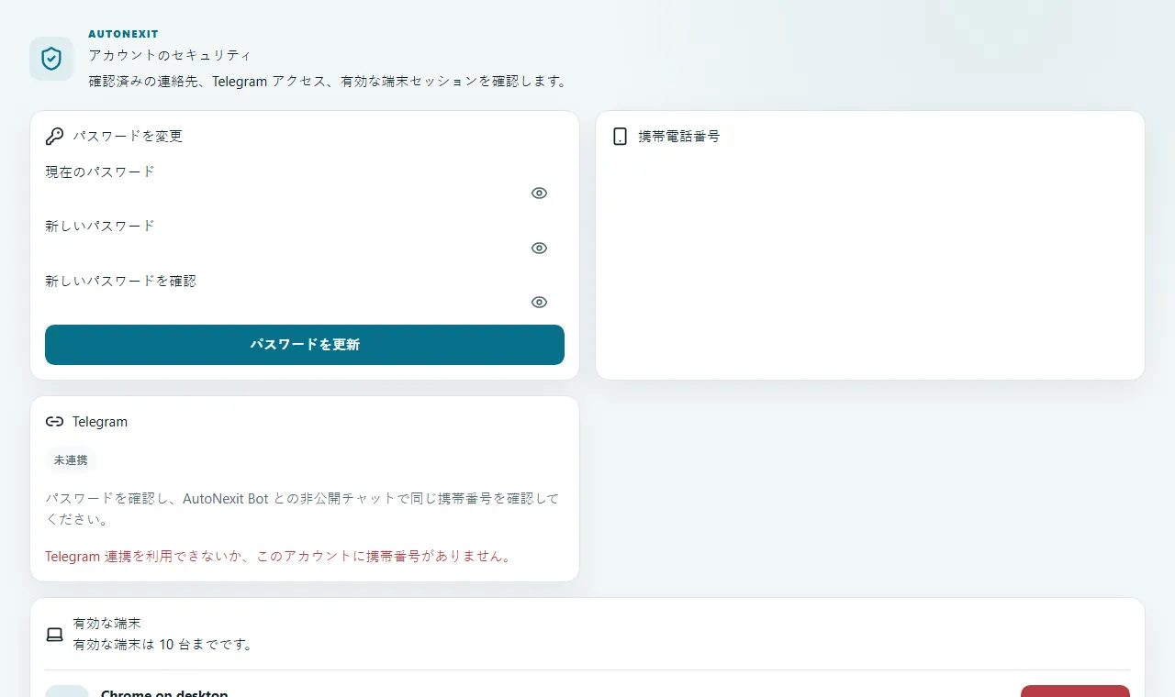This screenshot has width=1175, height=697.
Task: Click the パスワードを変更 heading
Action: tap(128, 137)
